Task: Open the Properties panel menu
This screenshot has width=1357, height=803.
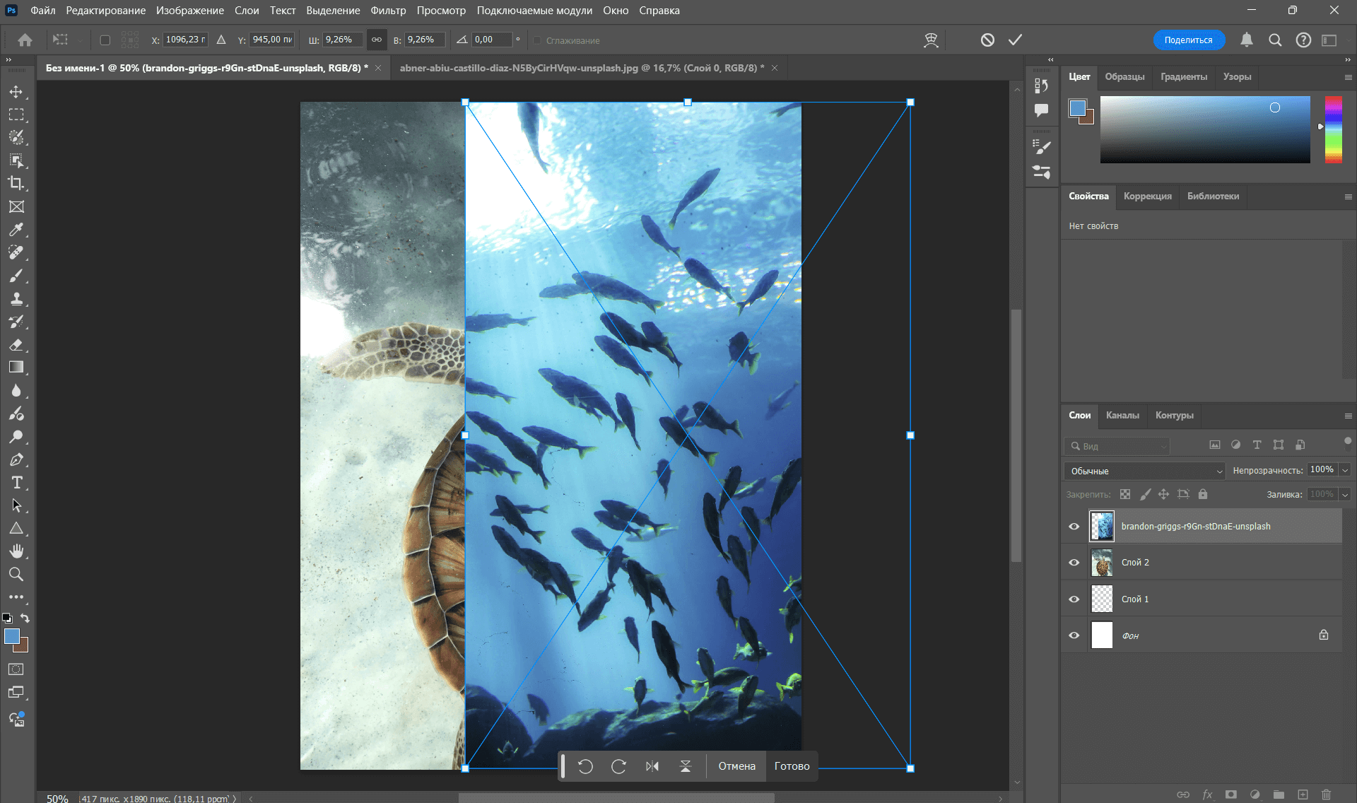Action: tap(1348, 197)
